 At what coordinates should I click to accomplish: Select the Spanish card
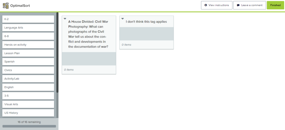[28, 62]
